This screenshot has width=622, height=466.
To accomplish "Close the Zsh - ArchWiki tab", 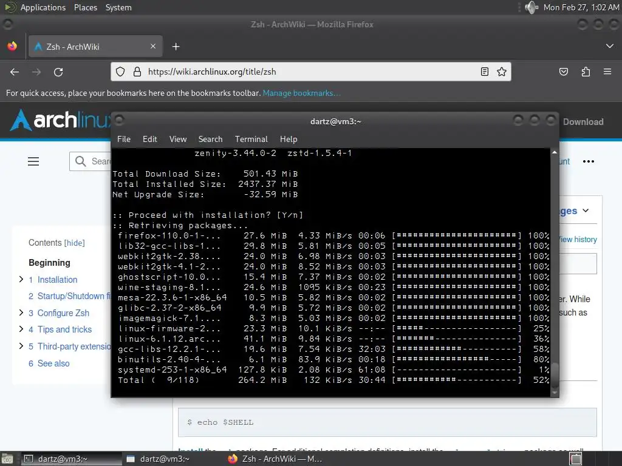I will coord(153,46).
